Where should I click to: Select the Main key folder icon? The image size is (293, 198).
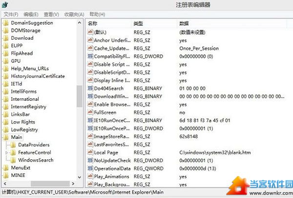6,137
